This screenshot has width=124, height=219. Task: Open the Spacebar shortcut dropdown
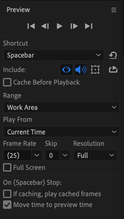click(x=54, y=55)
